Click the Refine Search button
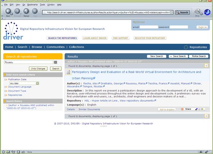This screenshot has height=154, width=213. pos(199,56)
